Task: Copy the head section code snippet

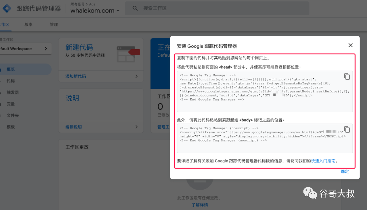Action: coord(347,77)
